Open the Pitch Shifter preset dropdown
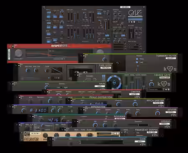This screenshot has height=153, width=188. tap(158, 103)
